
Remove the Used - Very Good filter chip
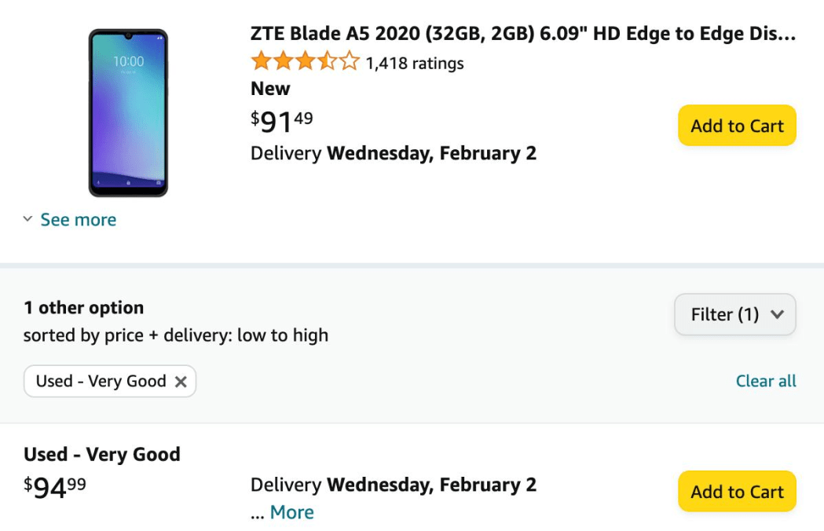pos(181,381)
